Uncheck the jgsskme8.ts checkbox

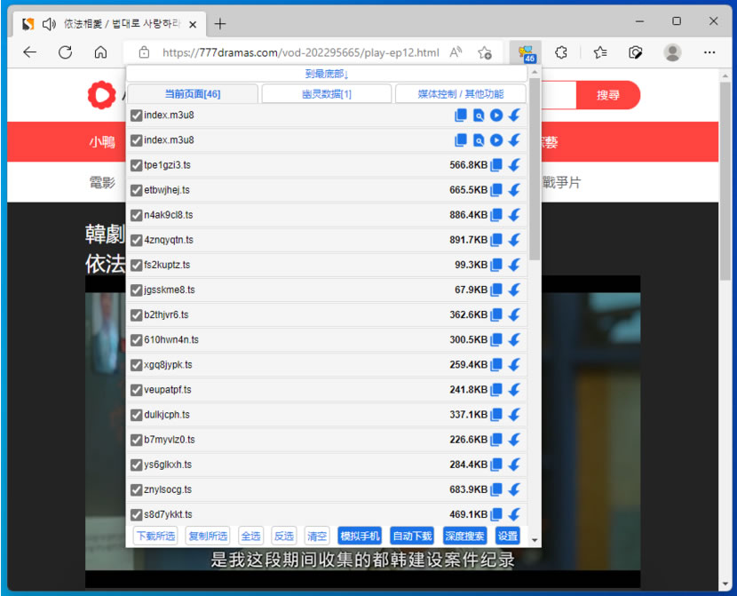[x=136, y=290]
